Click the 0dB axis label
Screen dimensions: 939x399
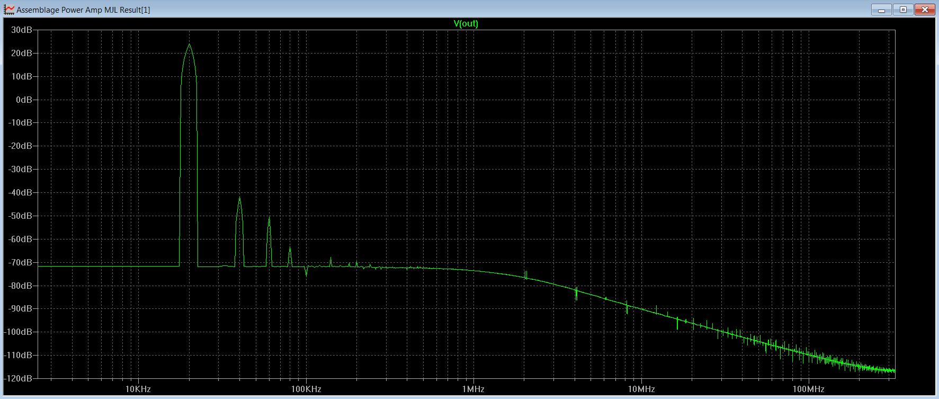(24, 100)
